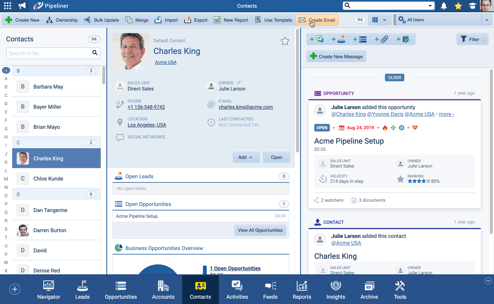Add a document with the paperclip icon
494x304 pixels.
point(382,39)
